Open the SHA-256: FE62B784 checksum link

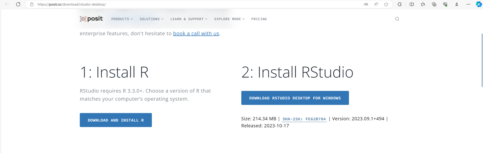pyautogui.click(x=304, y=119)
